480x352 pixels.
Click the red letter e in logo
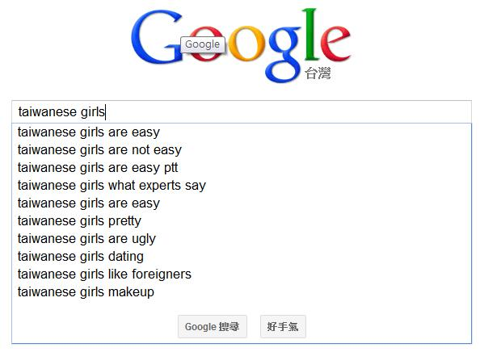[335, 43]
